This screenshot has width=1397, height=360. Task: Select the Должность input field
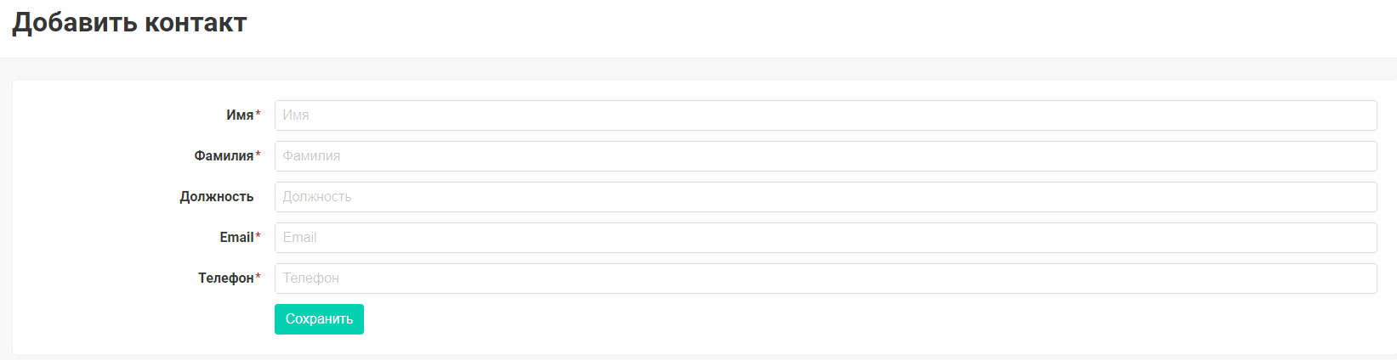point(825,197)
